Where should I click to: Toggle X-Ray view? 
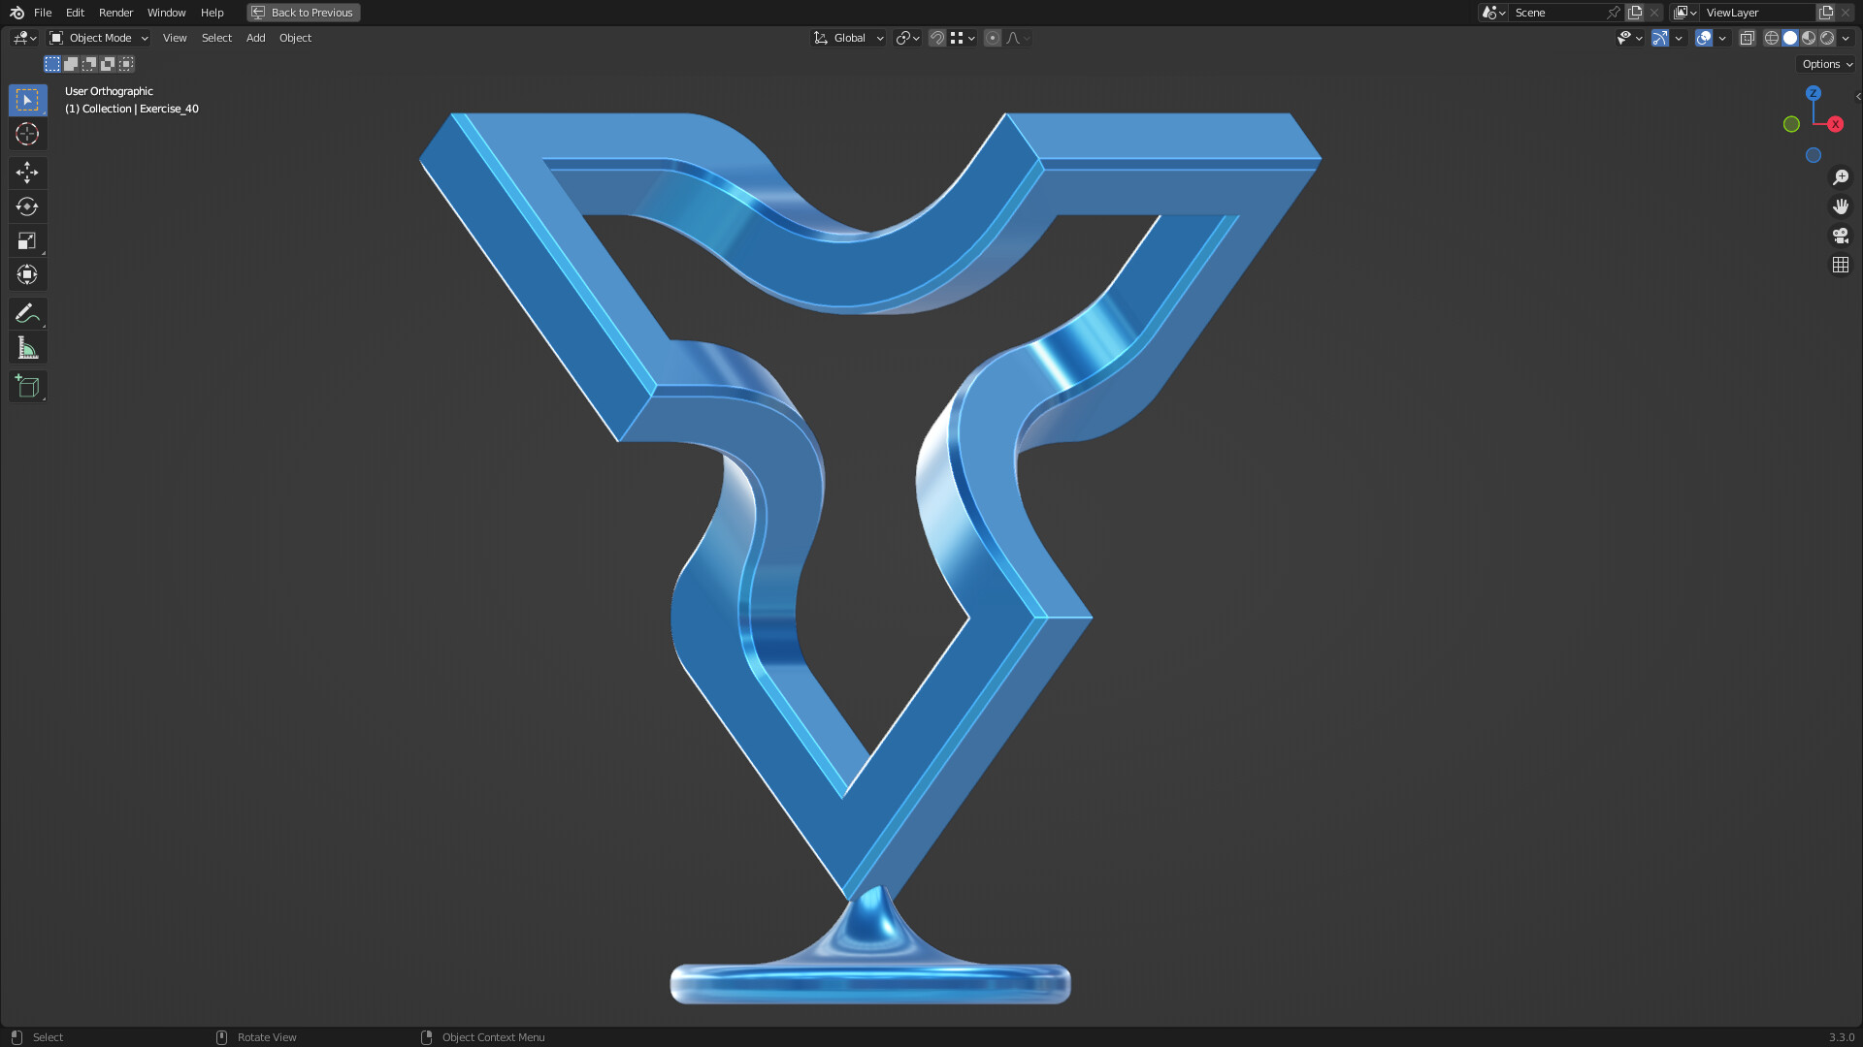pyautogui.click(x=1747, y=38)
